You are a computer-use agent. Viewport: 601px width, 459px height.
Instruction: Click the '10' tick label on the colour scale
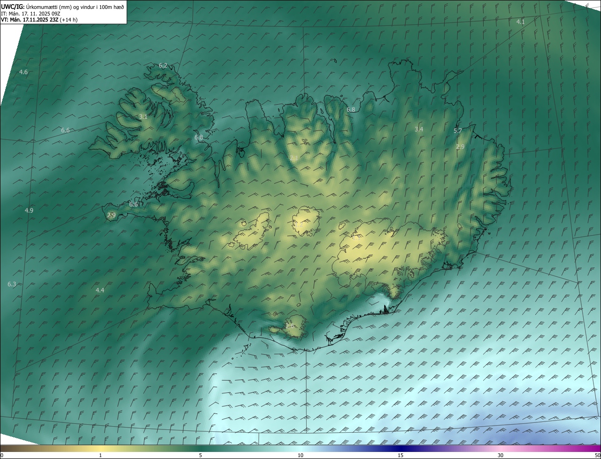[300, 455]
